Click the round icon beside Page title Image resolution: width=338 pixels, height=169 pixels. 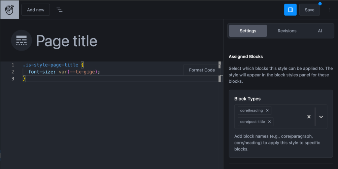(21, 41)
